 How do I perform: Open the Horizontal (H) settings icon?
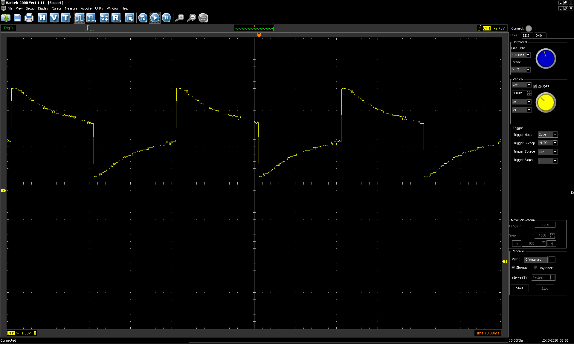click(x=42, y=18)
